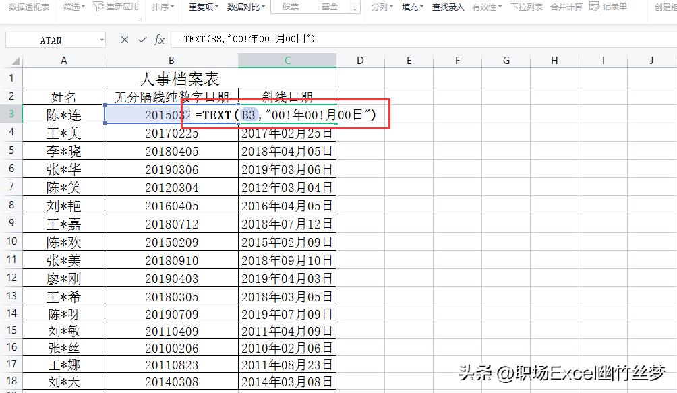Click the stock/fund stepper control
Viewport: 677px width, 393px height.
(355, 7)
